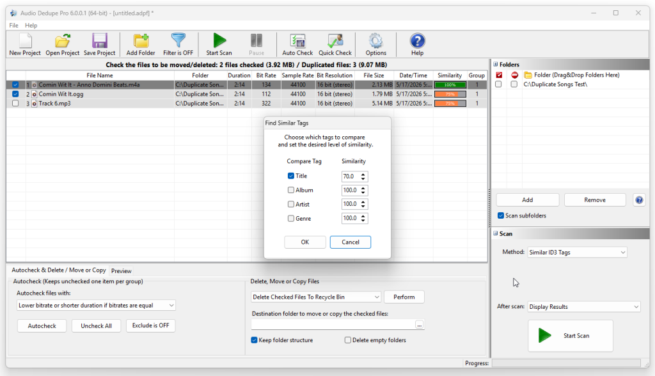Screen dimensions: 655x376
Task: Click the New Project toolbar icon
Action: pyautogui.click(x=25, y=41)
